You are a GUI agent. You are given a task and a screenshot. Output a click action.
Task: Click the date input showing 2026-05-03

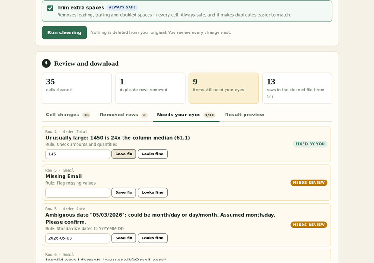click(x=77, y=238)
